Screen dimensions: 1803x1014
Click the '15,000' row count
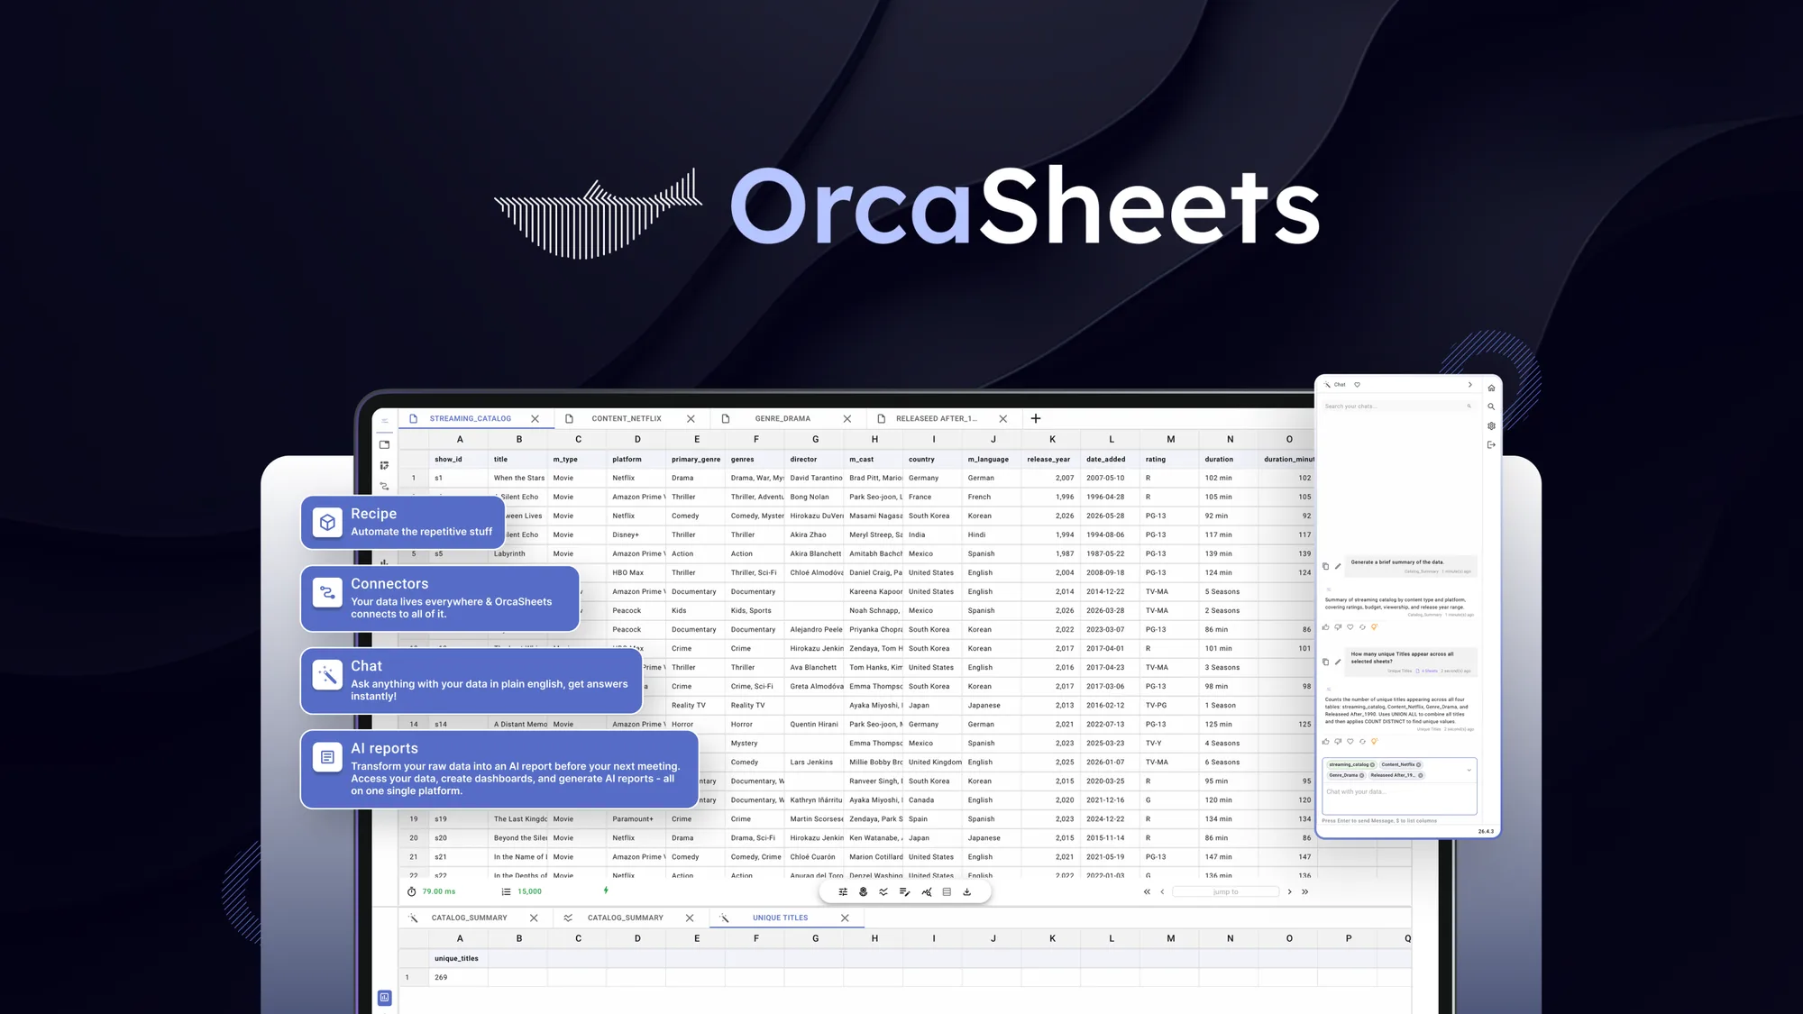529,892
